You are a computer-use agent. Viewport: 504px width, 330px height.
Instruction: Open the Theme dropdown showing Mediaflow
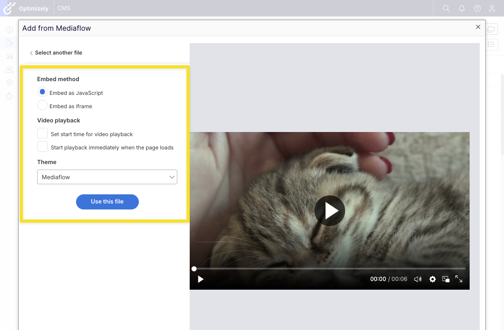point(107,177)
